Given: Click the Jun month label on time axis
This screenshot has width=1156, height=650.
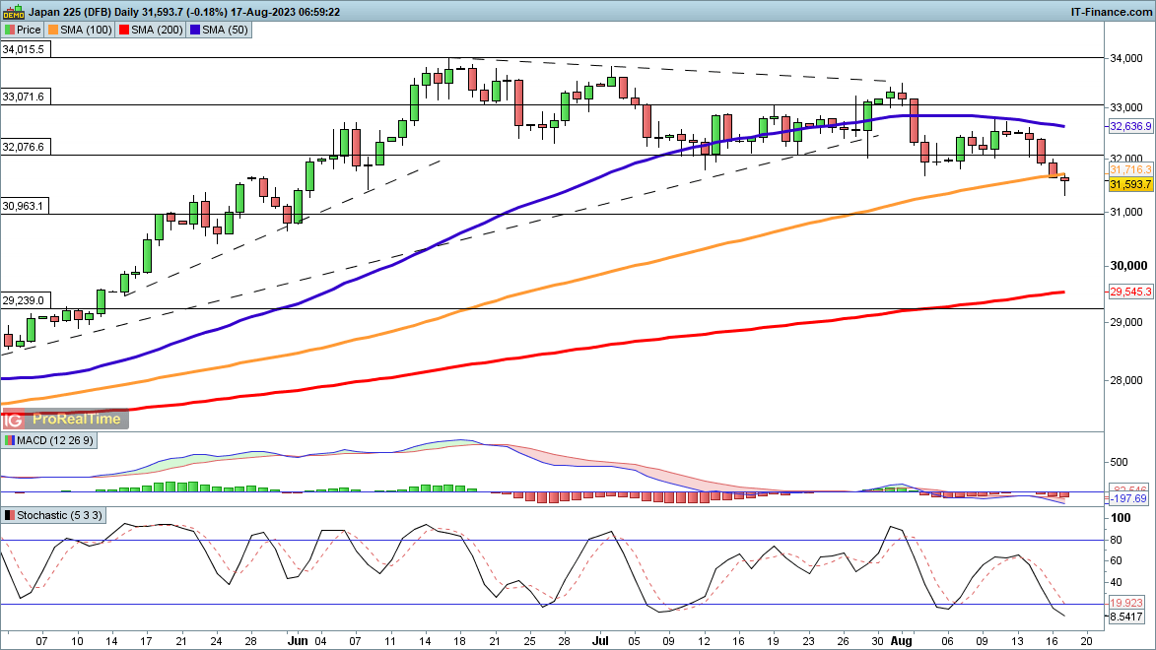Looking at the screenshot, I should click(x=297, y=640).
